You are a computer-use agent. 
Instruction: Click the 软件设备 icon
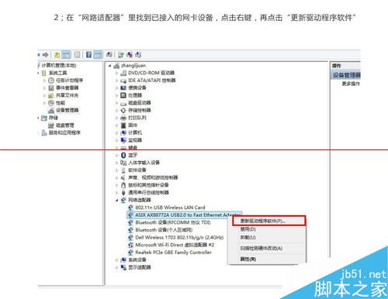123,170
